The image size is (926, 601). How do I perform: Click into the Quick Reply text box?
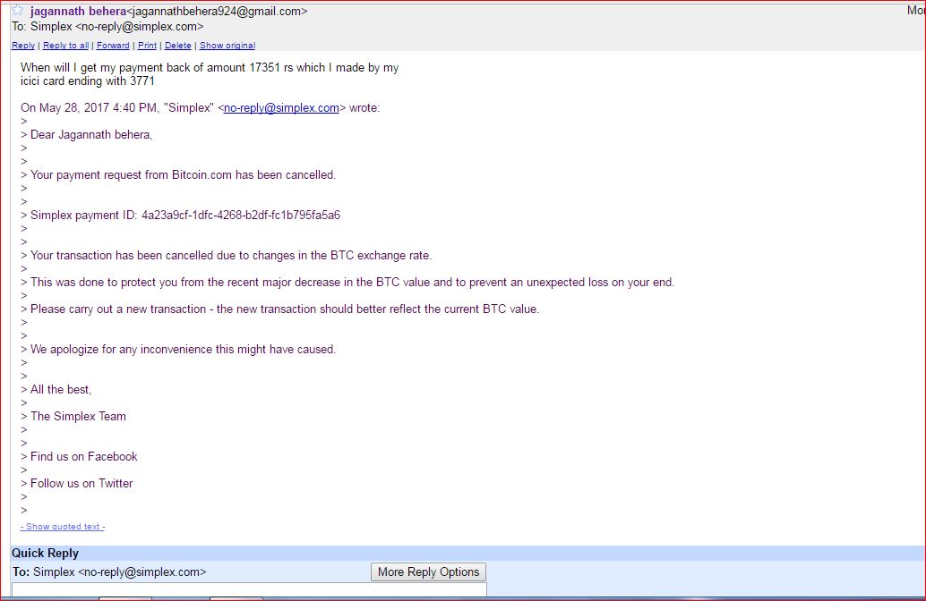249,590
